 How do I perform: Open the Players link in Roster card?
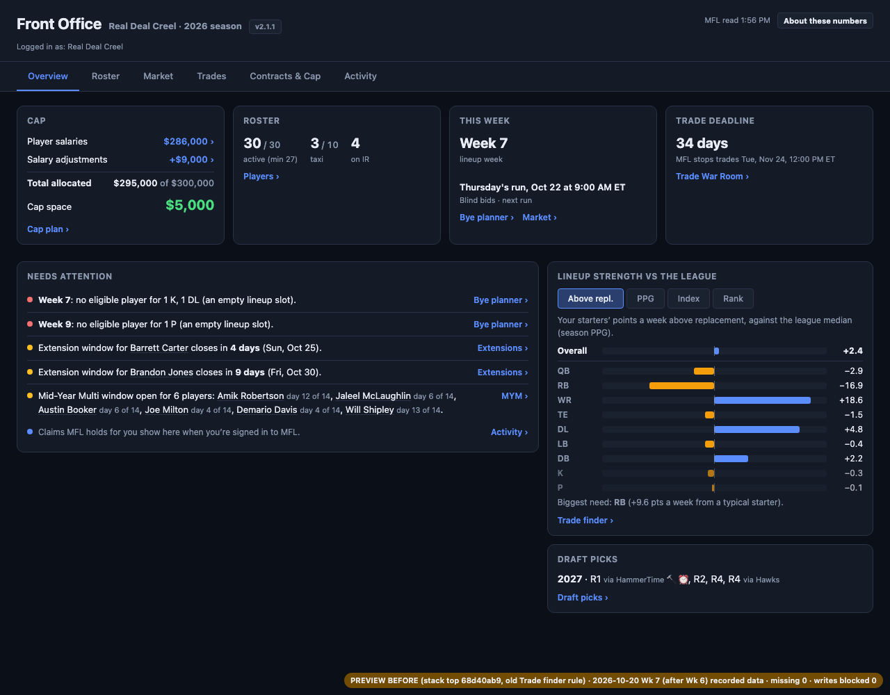pyautogui.click(x=261, y=176)
